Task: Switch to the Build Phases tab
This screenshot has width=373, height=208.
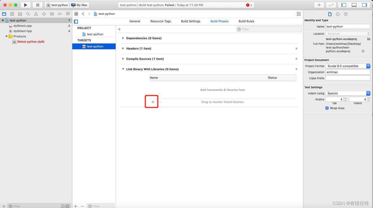Action: click(219, 21)
